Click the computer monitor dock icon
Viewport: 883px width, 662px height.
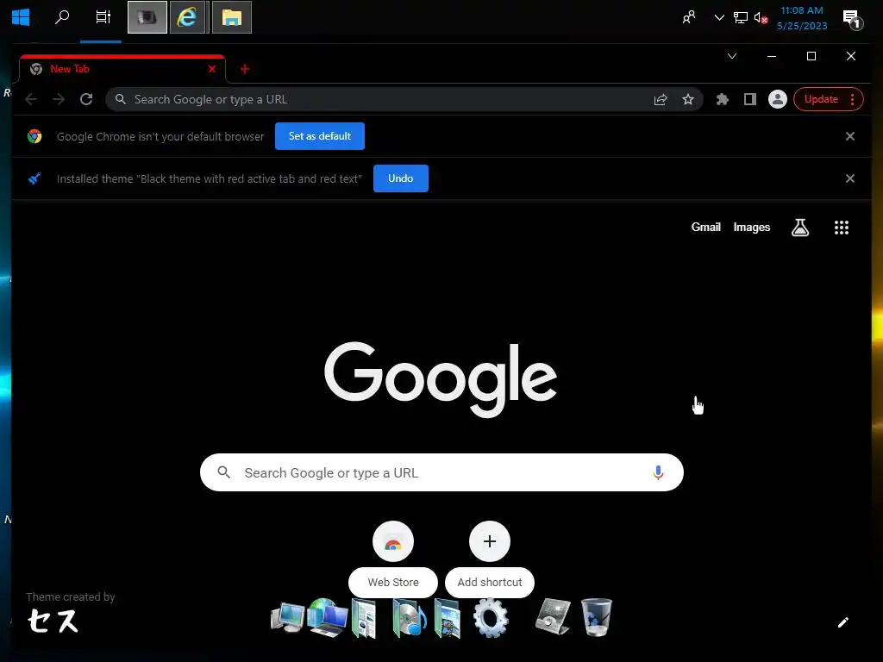287,617
